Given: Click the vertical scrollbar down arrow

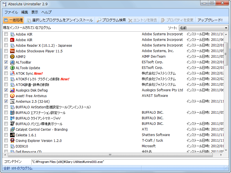Looking at the screenshot, I should (226, 151).
